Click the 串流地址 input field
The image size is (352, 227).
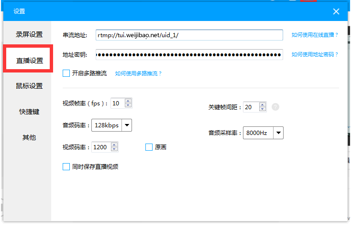189,35
